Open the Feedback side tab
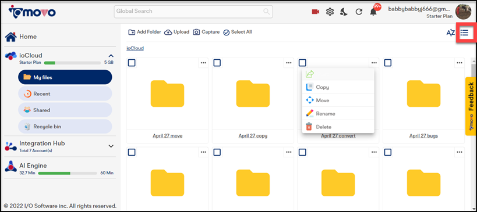477x212 pixels. [471, 106]
